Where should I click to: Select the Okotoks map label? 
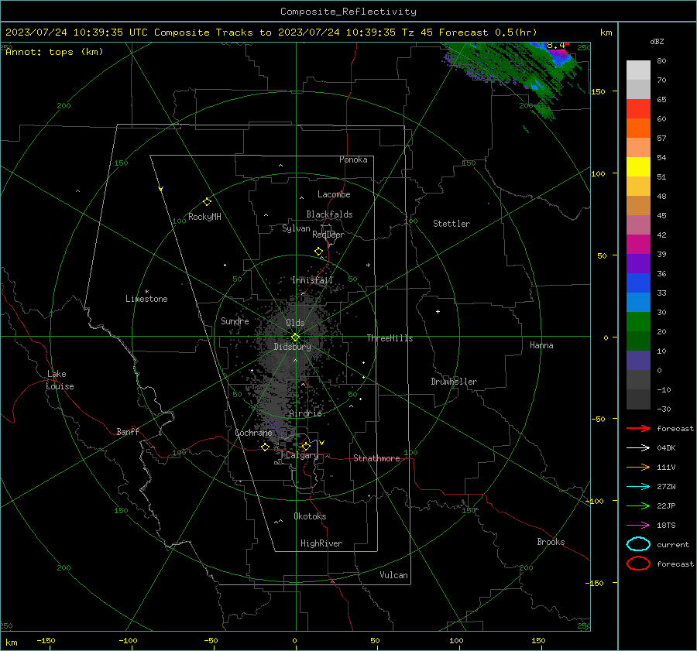point(310,516)
